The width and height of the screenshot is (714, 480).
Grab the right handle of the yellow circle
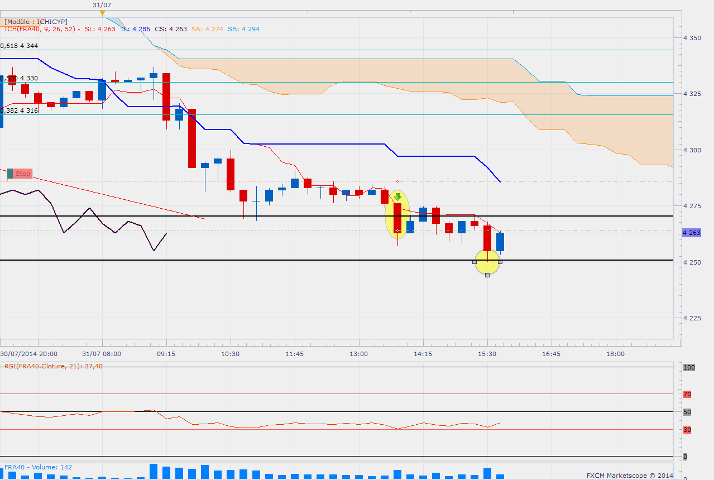click(x=500, y=262)
